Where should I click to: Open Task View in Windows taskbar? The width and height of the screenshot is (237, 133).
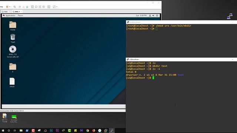point(15,130)
